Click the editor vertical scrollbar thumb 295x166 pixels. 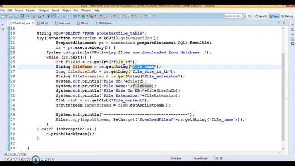coord(283,97)
